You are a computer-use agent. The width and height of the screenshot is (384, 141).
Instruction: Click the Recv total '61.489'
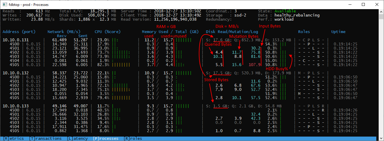pos(59,40)
